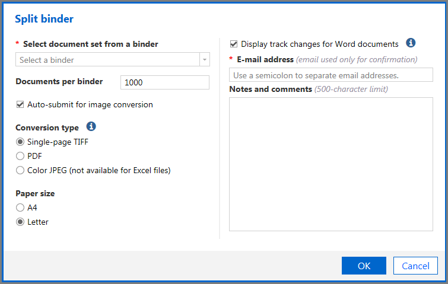448x284 pixels.
Task: Click the Letter option label
Action: pyautogui.click(x=38, y=222)
